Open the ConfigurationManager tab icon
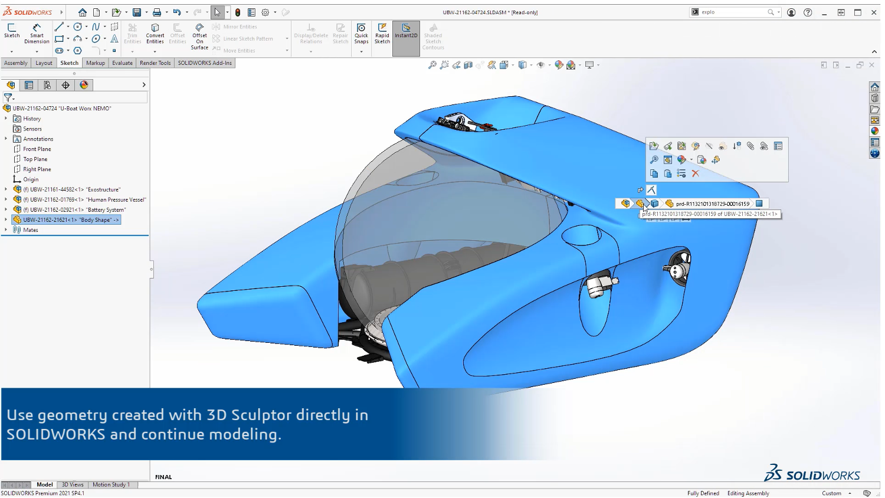Image resolution: width=885 pixels, height=498 pixels. point(47,85)
